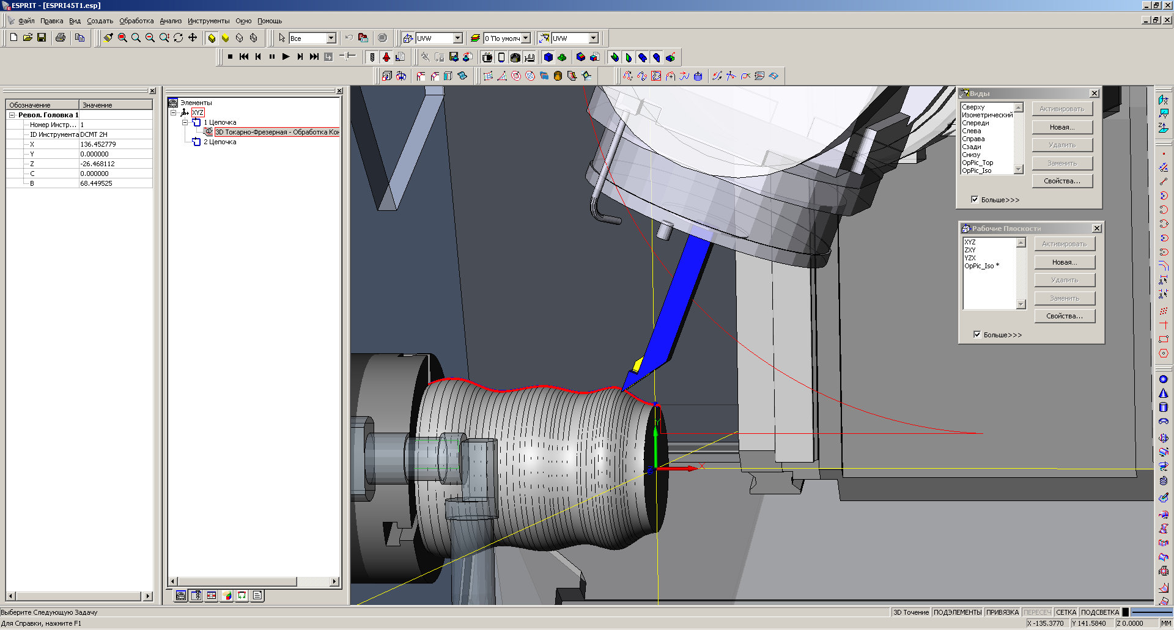Click Новая button in Рабочие Плоскости panel
Image resolution: width=1174 pixels, height=630 pixels.
tap(1064, 262)
